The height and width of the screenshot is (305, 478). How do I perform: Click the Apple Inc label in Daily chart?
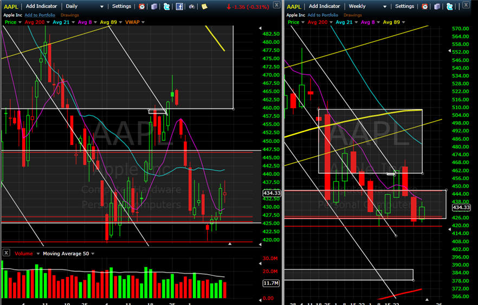click(x=12, y=15)
